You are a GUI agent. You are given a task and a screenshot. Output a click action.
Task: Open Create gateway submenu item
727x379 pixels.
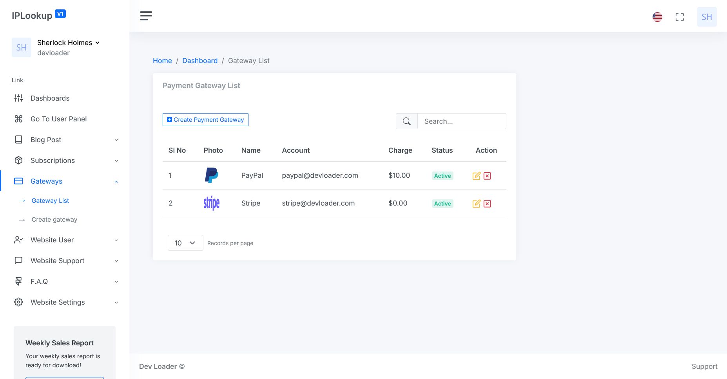[x=54, y=220]
